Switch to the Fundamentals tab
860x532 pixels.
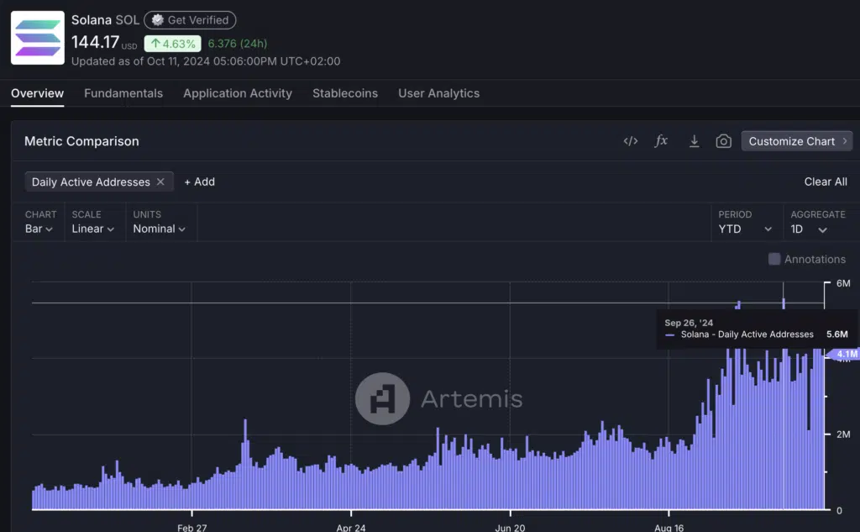(x=123, y=93)
